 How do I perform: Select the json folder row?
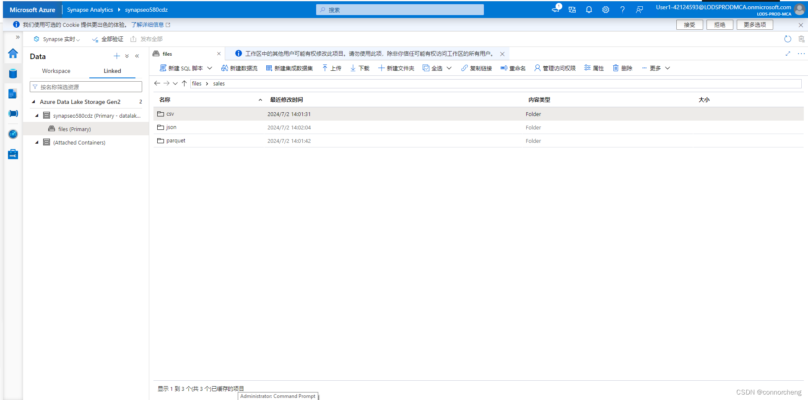[478, 127]
